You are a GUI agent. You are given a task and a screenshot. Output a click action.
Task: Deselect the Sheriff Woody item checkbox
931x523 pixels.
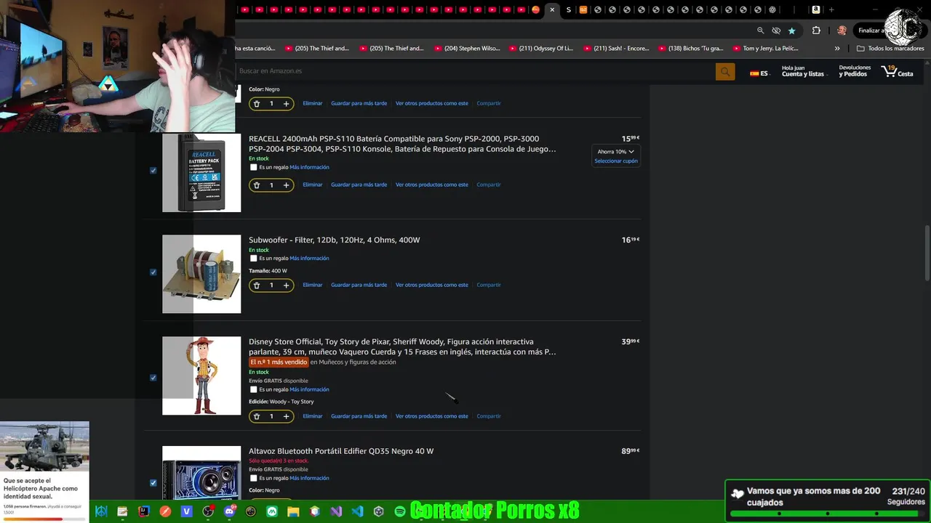tap(153, 378)
